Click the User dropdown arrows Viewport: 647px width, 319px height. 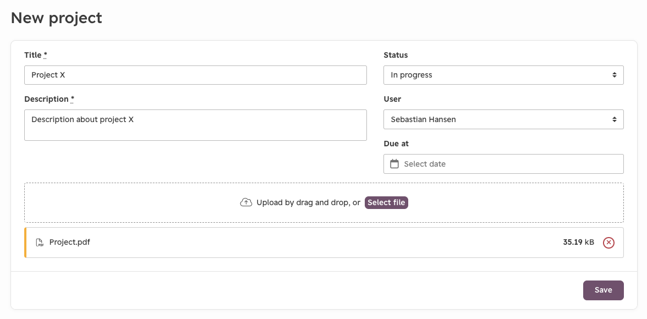coord(615,119)
